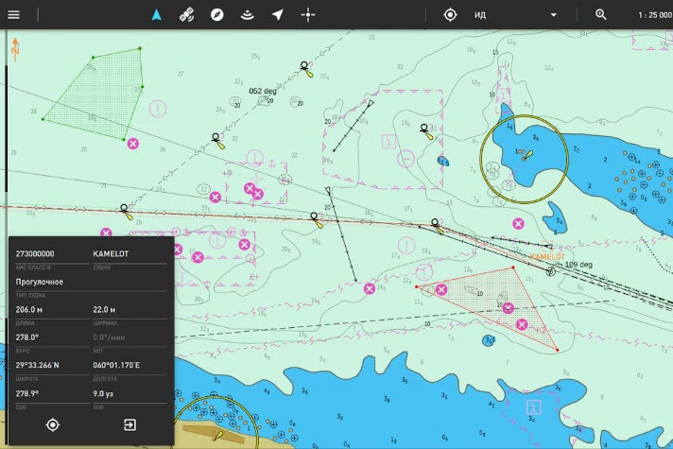673x449 pixels.
Task: Click the compass icon in the toolbar
Action: pyautogui.click(x=216, y=14)
